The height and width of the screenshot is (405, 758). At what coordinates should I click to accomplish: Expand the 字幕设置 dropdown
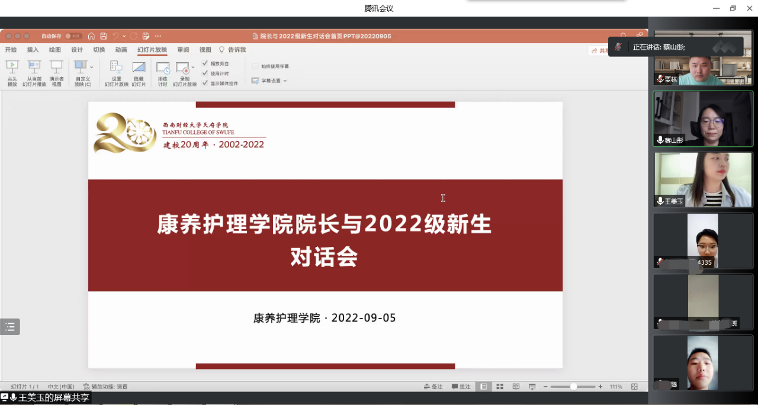pyautogui.click(x=285, y=81)
